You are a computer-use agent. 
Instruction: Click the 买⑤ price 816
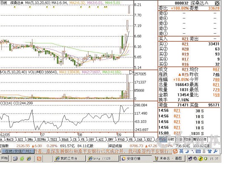(185, 64)
